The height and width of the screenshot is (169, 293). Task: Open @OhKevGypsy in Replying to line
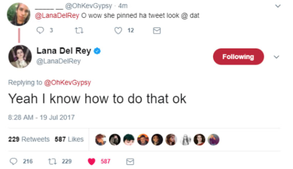(67, 83)
